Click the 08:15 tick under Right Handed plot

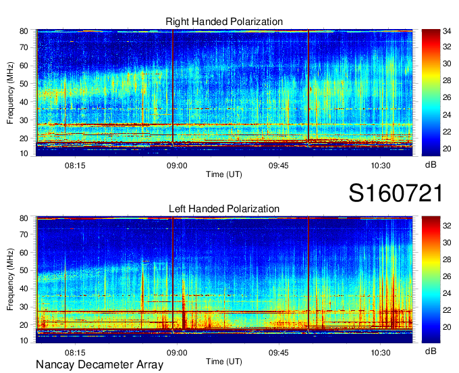coord(75,166)
